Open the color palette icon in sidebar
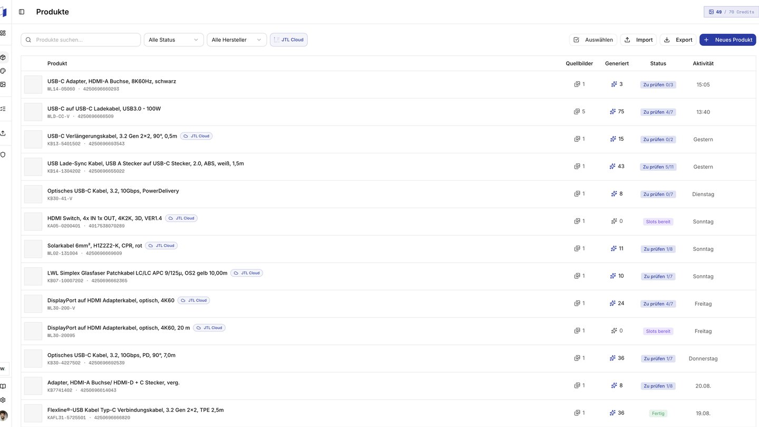Screen dimensions: 759x427 coord(3,71)
